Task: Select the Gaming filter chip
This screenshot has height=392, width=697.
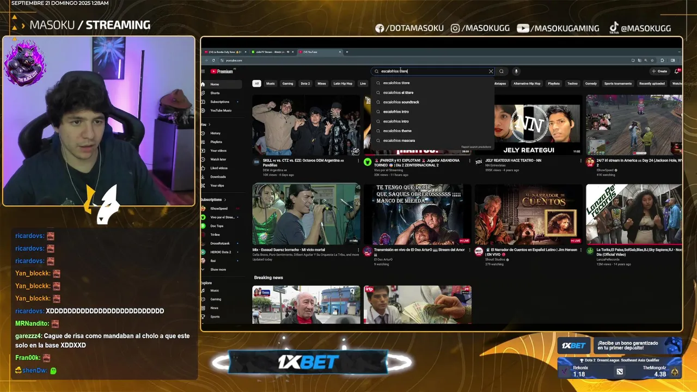Action: [x=288, y=84]
